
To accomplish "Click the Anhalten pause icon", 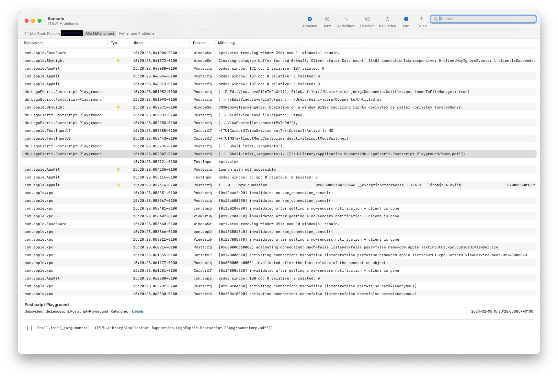I will click(309, 19).
